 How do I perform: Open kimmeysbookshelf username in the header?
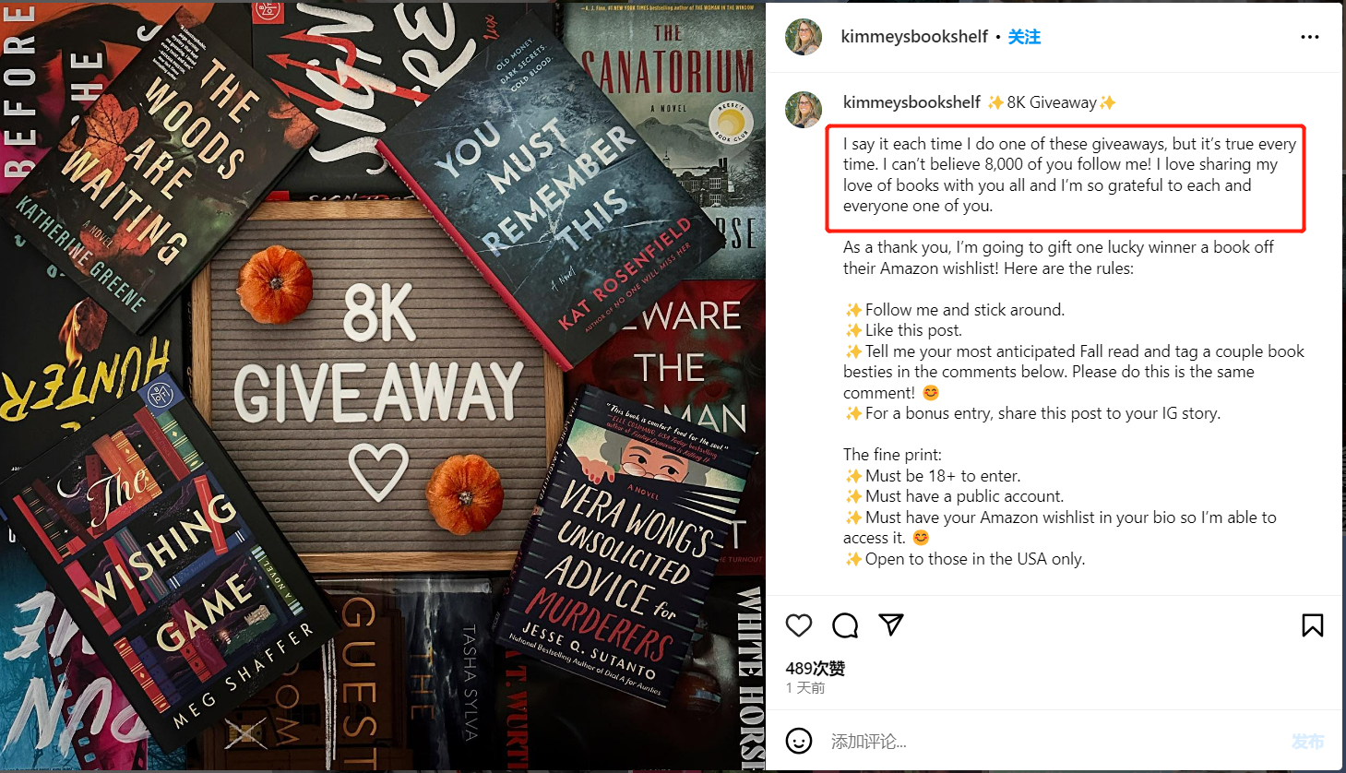tap(914, 37)
